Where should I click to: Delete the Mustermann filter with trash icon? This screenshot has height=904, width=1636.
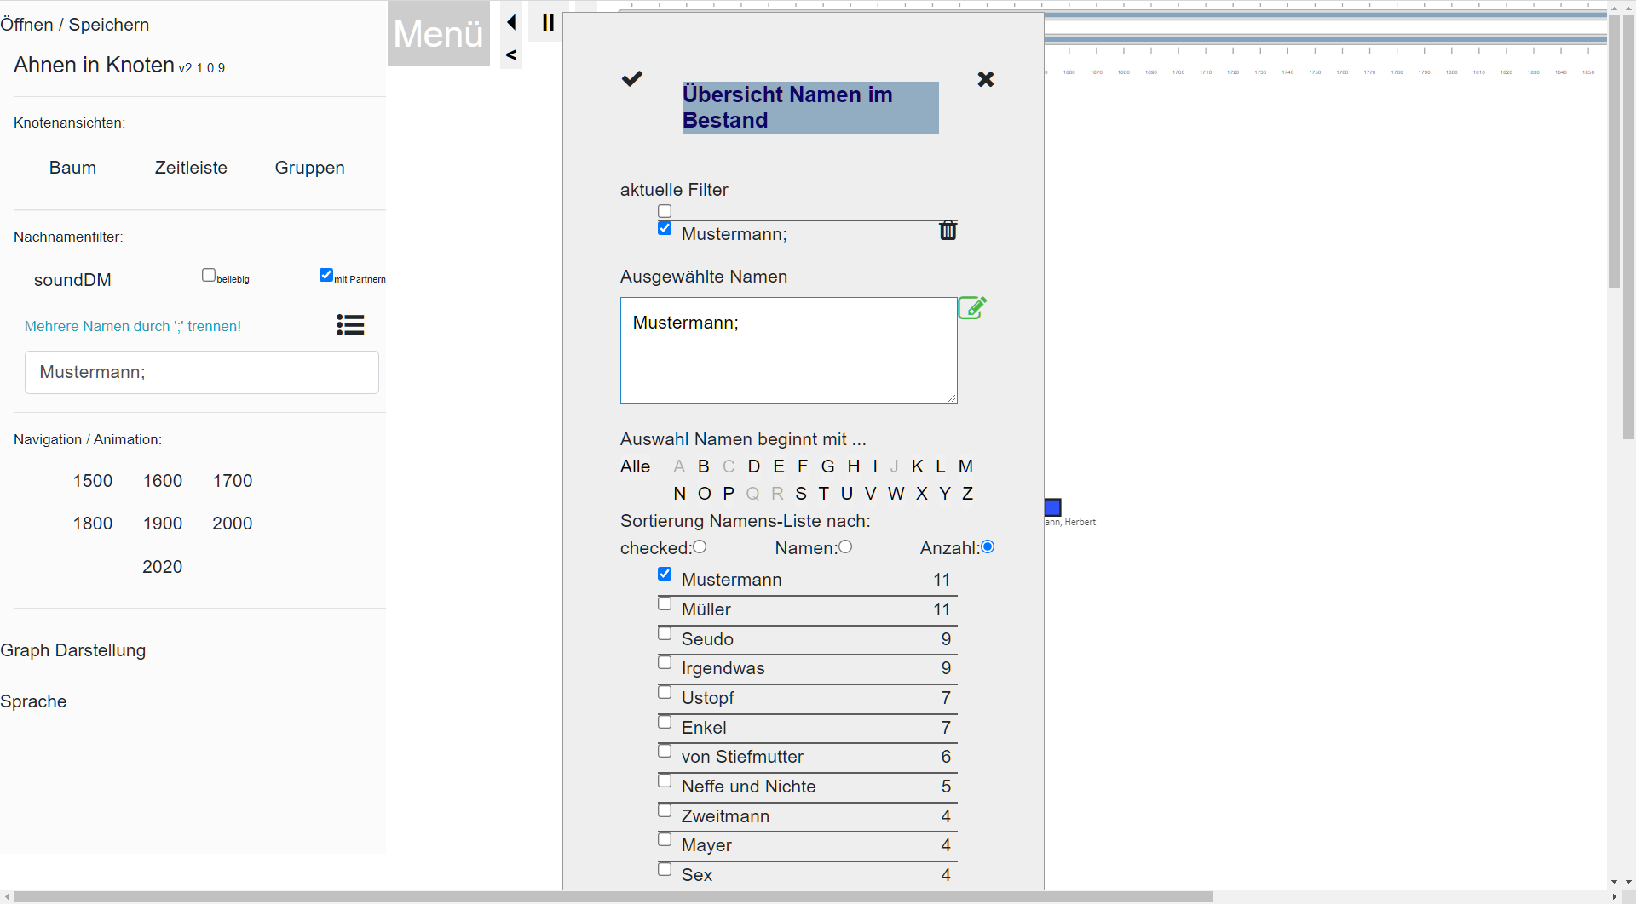(948, 231)
